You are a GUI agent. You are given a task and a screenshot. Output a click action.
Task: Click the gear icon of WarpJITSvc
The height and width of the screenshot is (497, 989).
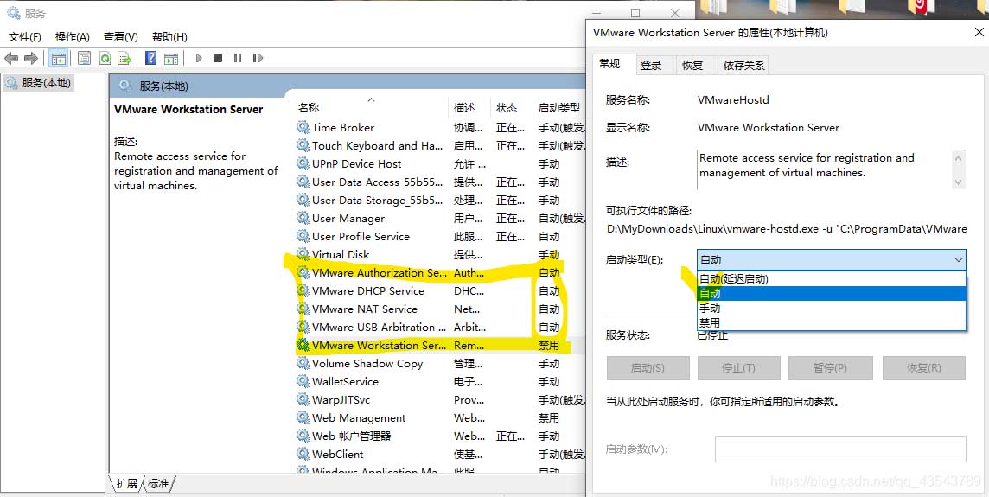coord(303,400)
